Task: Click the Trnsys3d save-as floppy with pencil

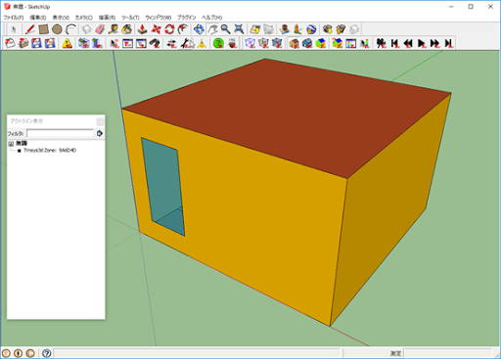Action: (50, 43)
